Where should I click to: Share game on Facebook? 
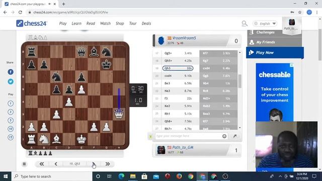[11, 72]
